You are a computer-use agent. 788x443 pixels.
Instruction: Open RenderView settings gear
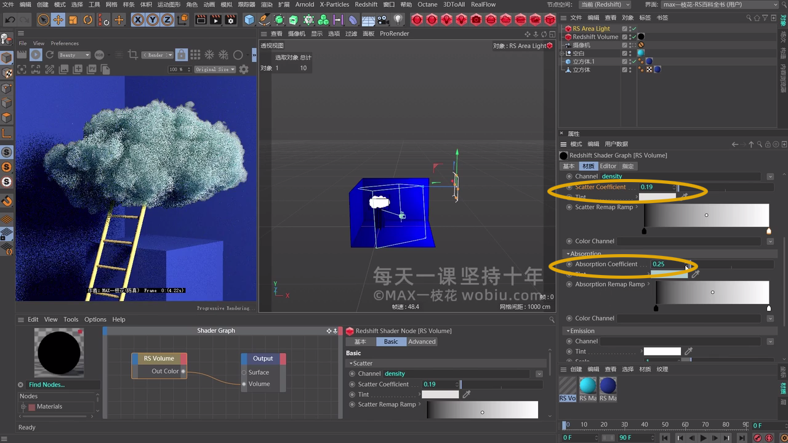point(244,70)
